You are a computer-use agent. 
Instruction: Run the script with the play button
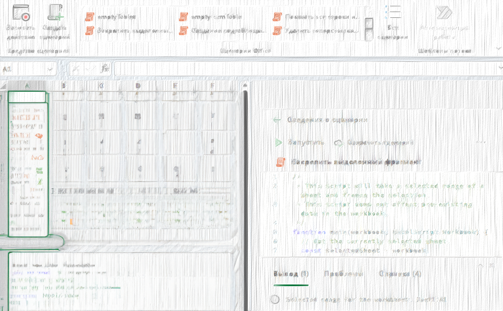(278, 143)
